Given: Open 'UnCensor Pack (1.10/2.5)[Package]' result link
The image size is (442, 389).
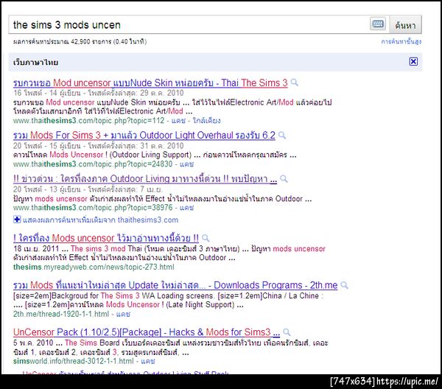Looking at the screenshot, I should click(147, 332).
